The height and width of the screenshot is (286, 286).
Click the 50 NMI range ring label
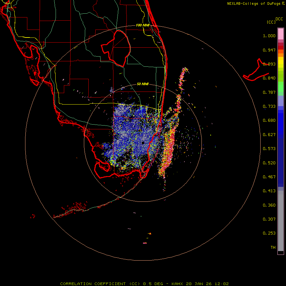click(143, 84)
